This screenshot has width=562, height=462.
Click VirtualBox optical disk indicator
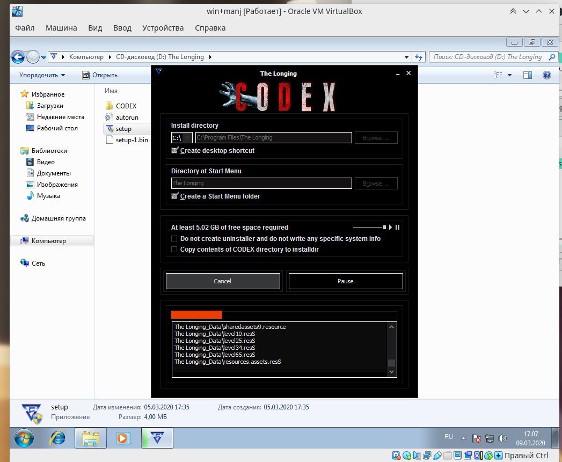[x=406, y=456]
